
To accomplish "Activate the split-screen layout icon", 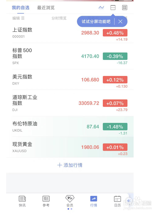I will [113, 7].
